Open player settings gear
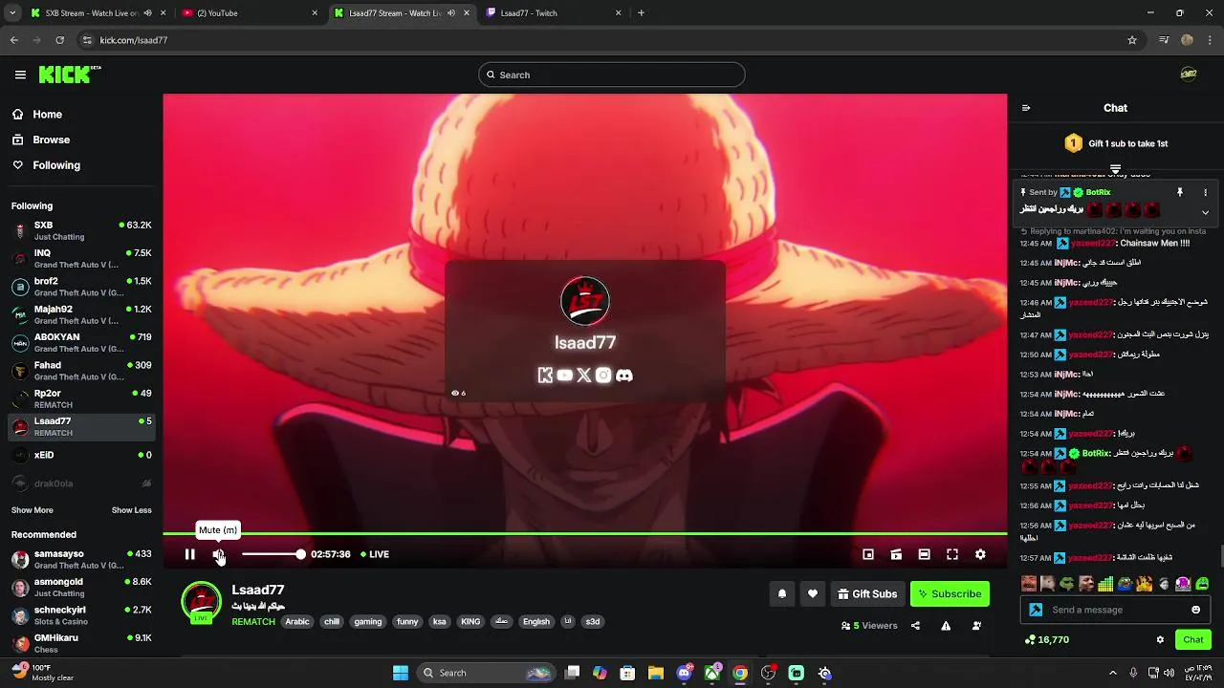Screen dimensions: 1224x688 (x=980, y=554)
